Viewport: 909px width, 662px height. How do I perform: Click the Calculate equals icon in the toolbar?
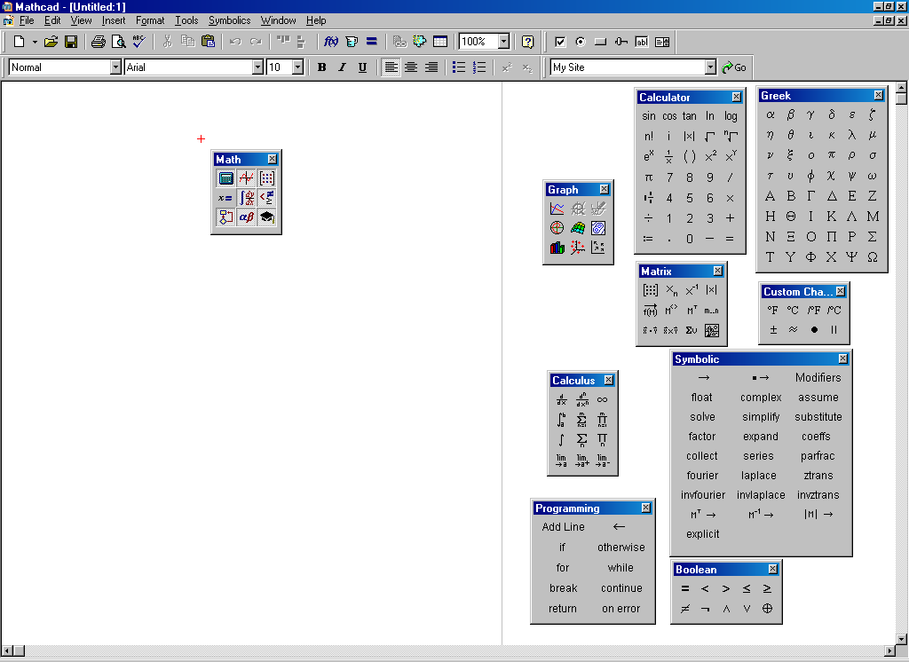(372, 42)
